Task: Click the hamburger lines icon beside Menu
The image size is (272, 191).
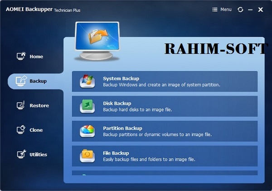Action: 215,10
